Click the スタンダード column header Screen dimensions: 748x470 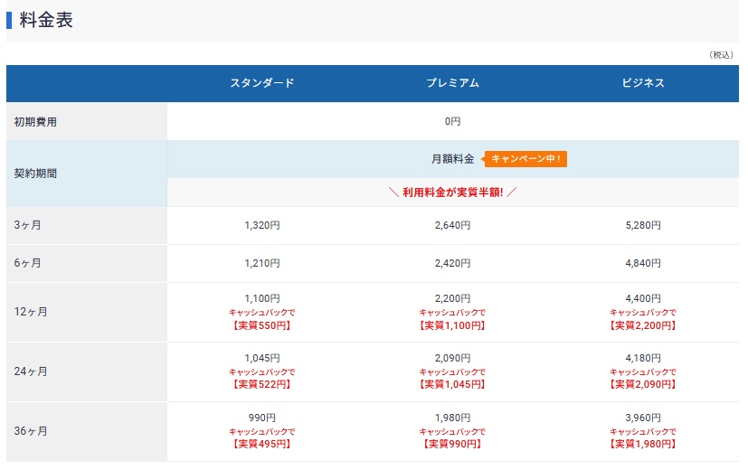pos(262,83)
